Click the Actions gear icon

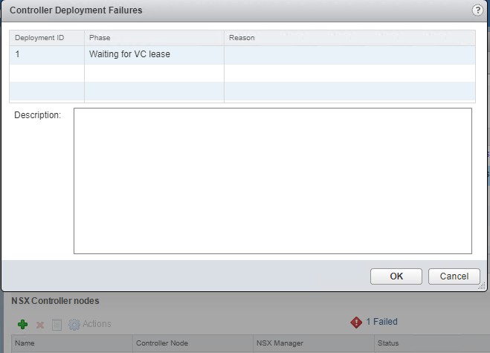(74, 324)
